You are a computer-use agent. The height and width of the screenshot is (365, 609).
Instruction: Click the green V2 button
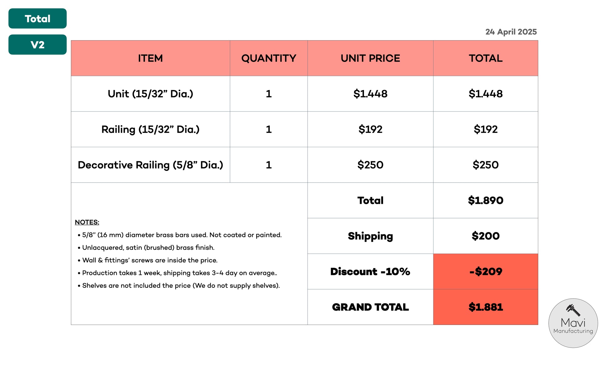(38, 45)
